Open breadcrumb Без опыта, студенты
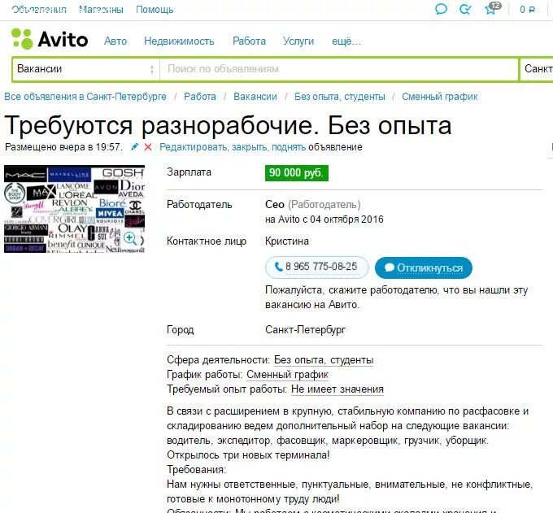Screen dimensions: 553x513 pyautogui.click(x=340, y=97)
